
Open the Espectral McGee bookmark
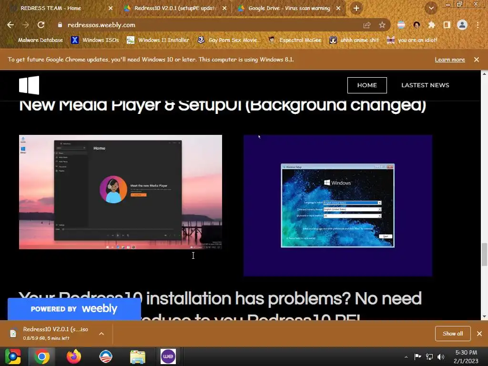pyautogui.click(x=295, y=40)
